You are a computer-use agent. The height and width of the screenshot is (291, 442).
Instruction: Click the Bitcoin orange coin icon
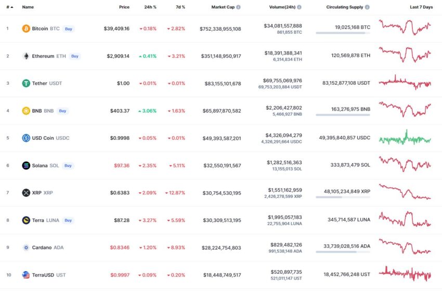point(26,29)
